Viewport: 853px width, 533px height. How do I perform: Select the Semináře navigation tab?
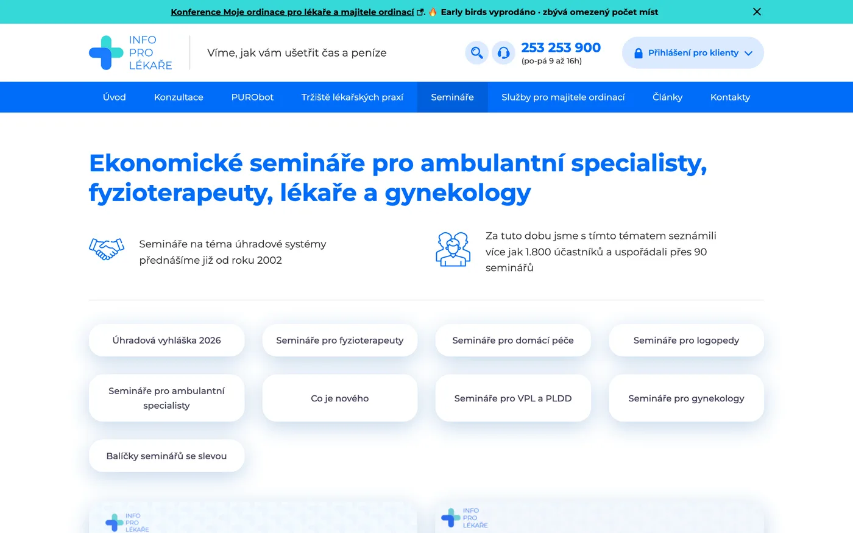pyautogui.click(x=452, y=97)
